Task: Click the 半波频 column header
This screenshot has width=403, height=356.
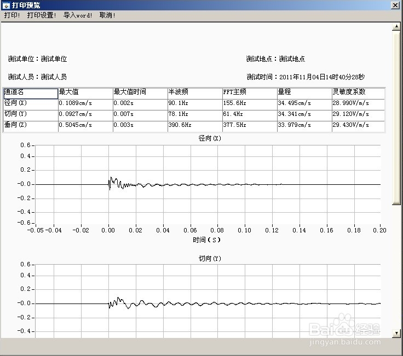Action: (195, 94)
